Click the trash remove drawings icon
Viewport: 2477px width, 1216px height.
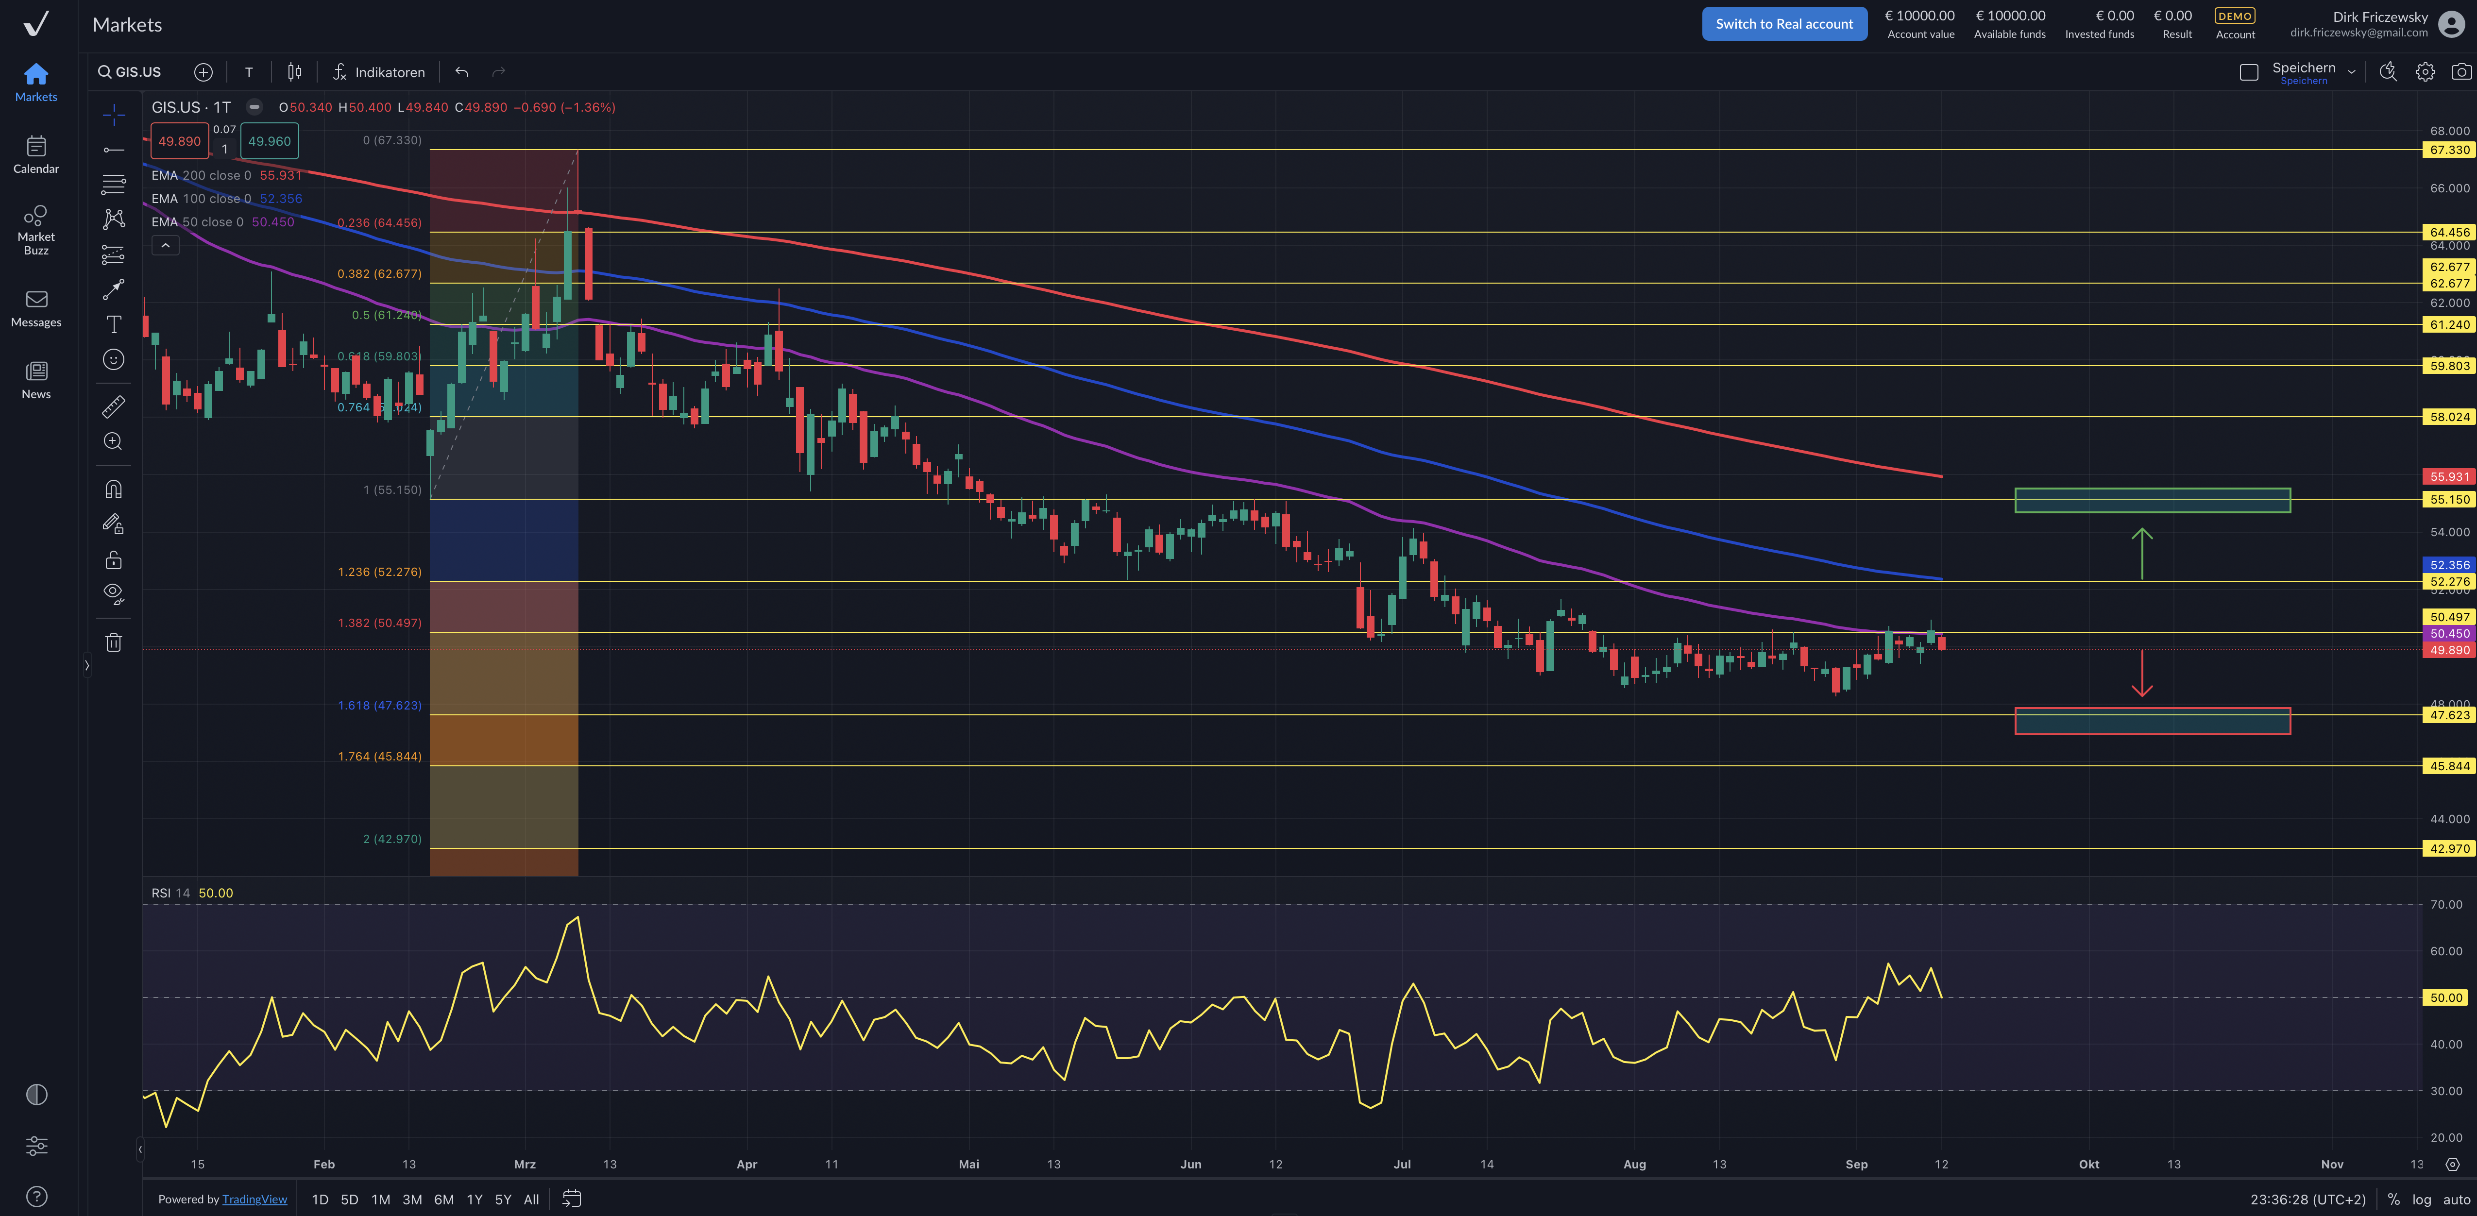tap(114, 642)
